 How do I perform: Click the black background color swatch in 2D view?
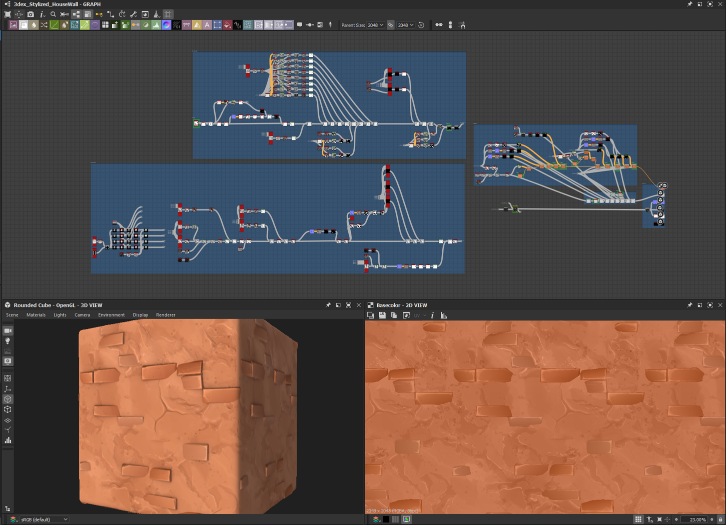pos(386,519)
